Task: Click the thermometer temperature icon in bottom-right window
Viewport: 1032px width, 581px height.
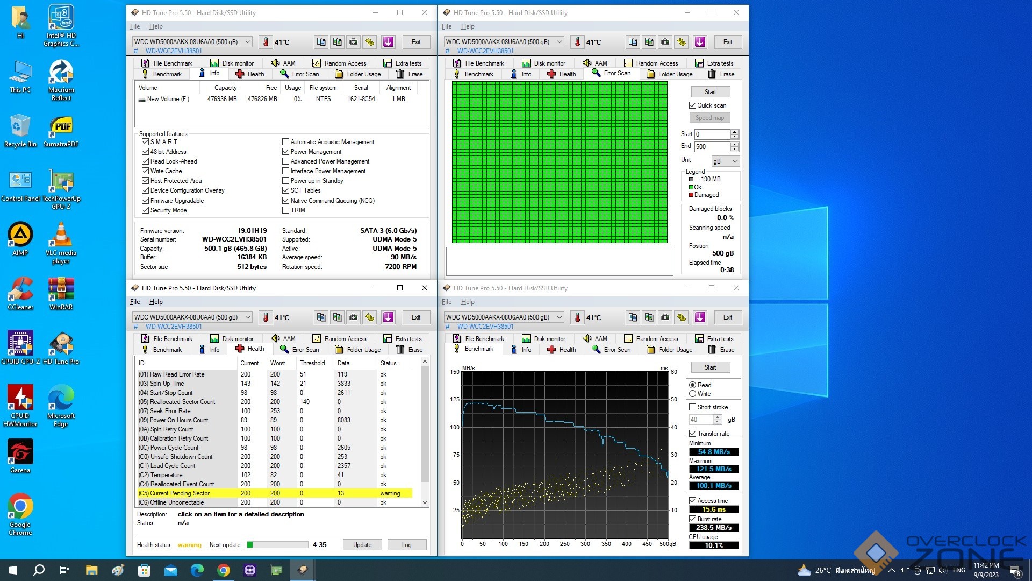Action: tap(577, 317)
